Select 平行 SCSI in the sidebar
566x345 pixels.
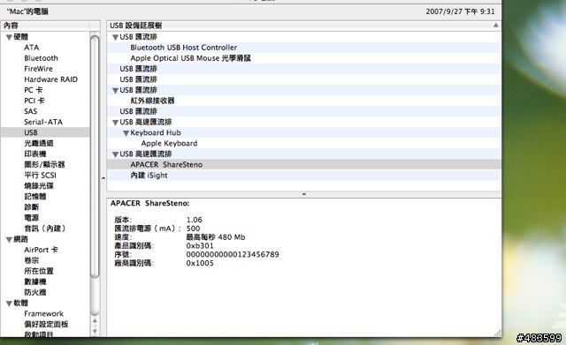(40, 175)
